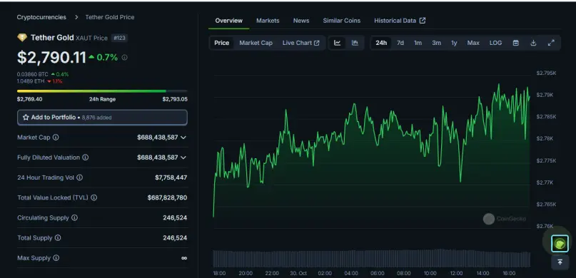Image resolution: width=576 pixels, height=278 pixels.
Task: Click the 1.0489 ETH value
Action: pyautogui.click(x=31, y=81)
